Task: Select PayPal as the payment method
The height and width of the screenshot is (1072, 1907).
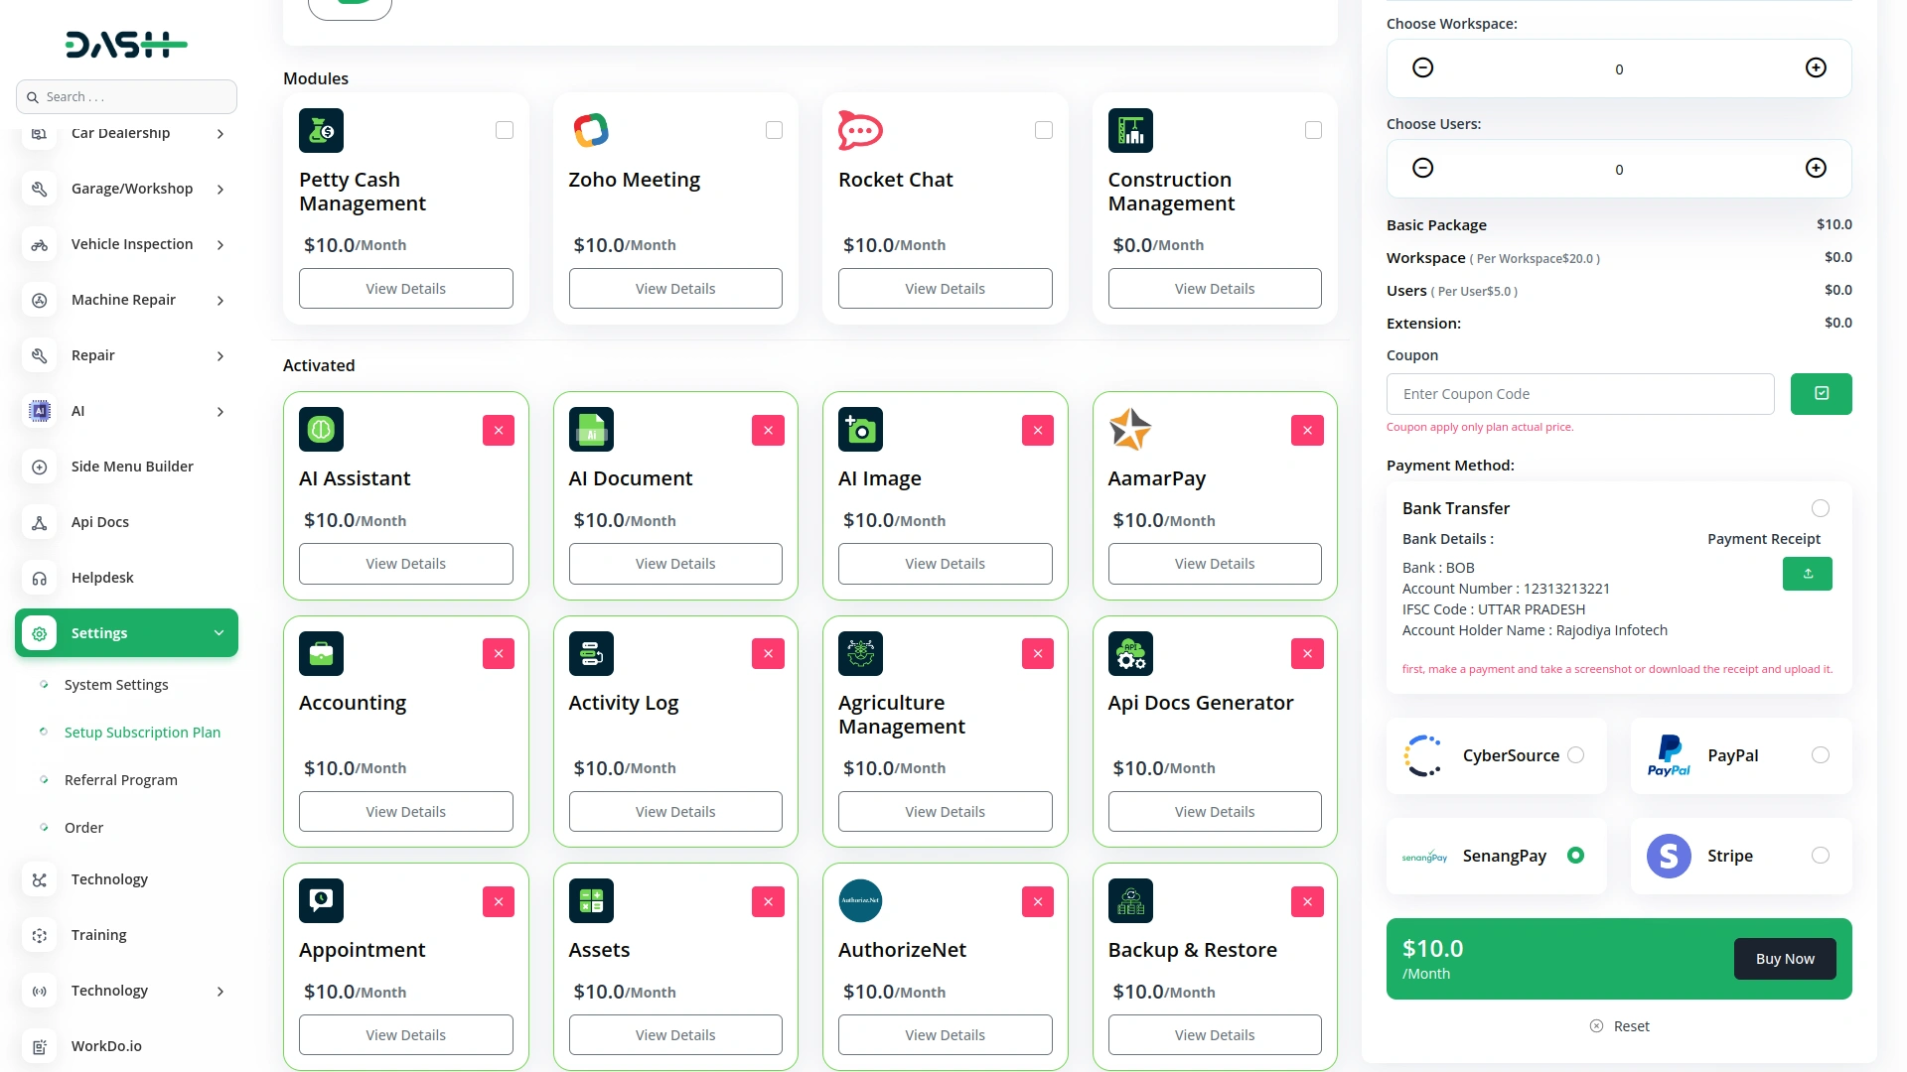Action: tap(1821, 754)
